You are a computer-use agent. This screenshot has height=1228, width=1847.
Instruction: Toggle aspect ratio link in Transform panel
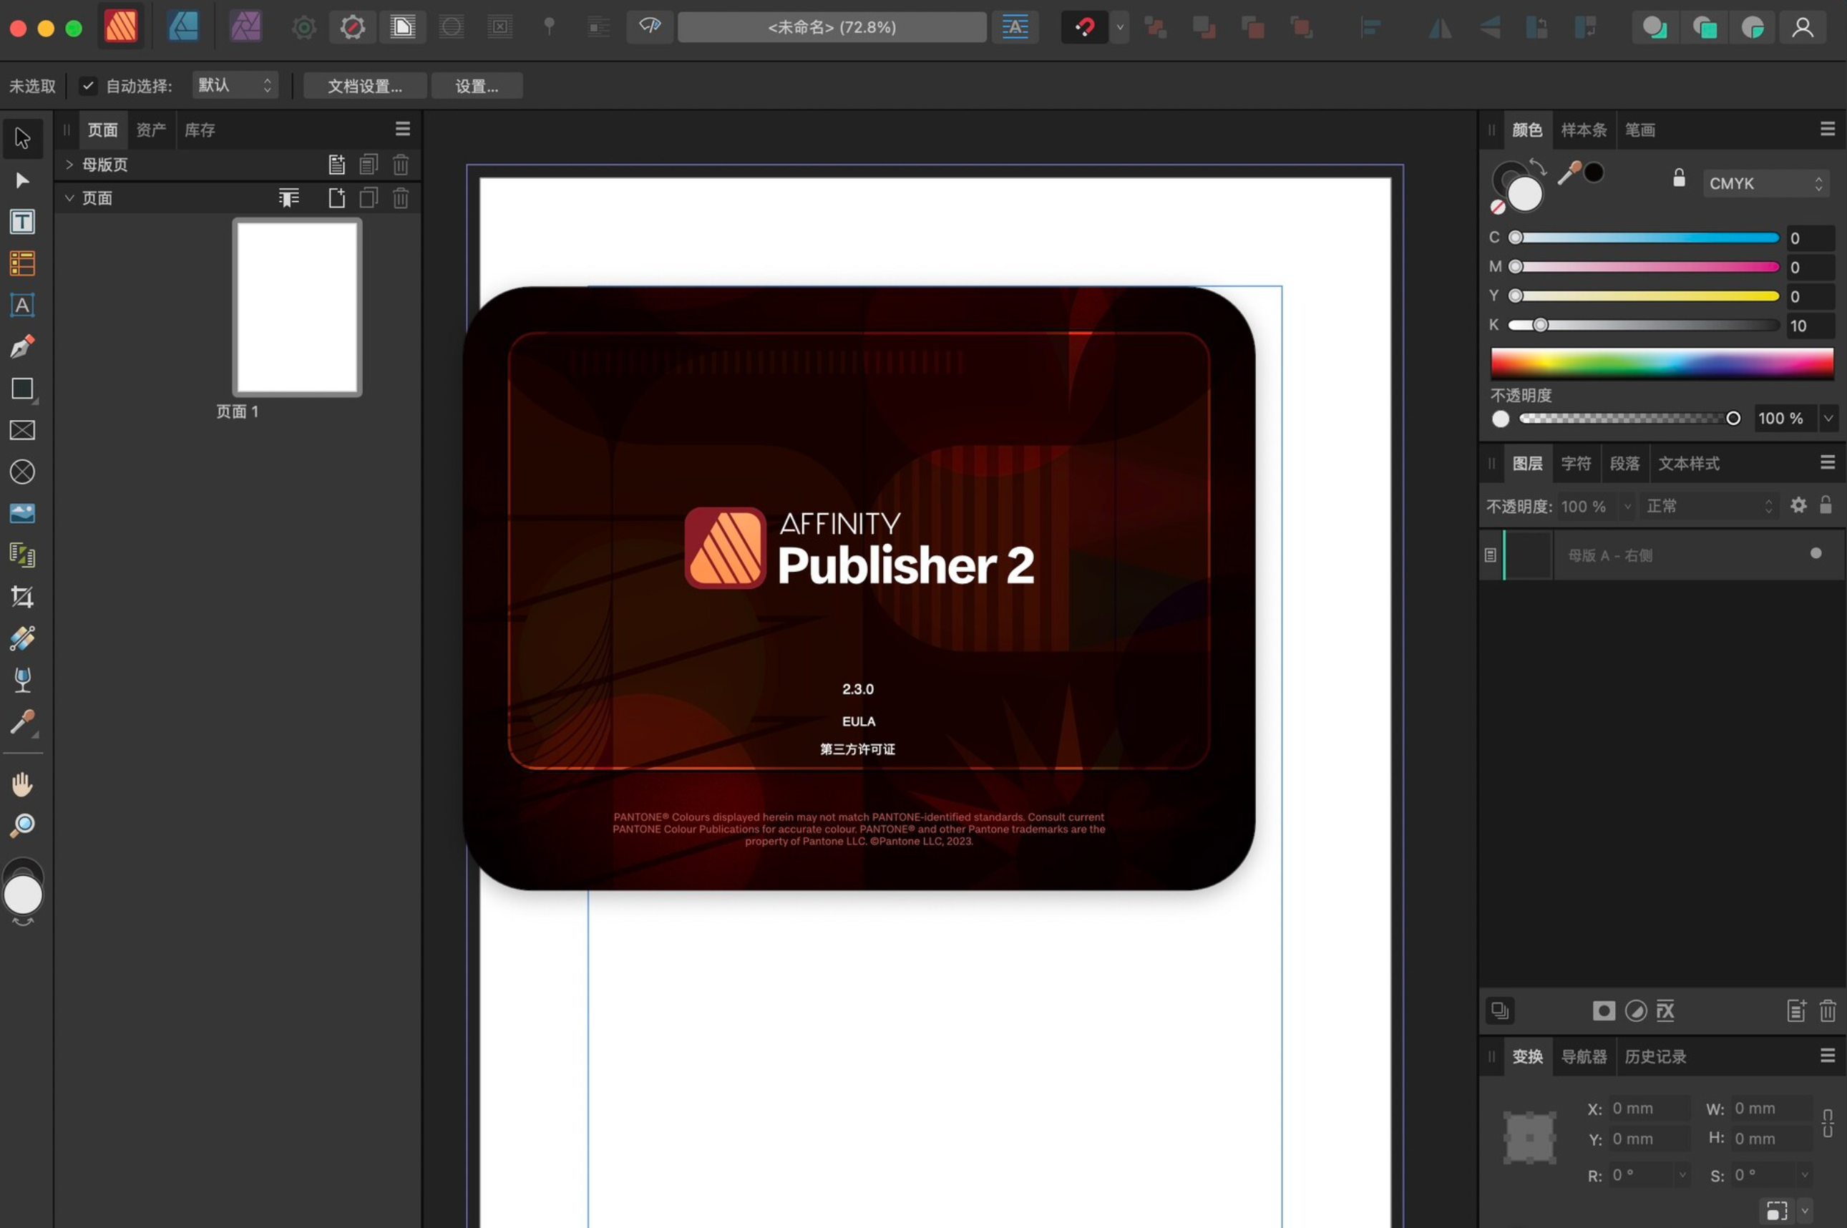click(1827, 1123)
